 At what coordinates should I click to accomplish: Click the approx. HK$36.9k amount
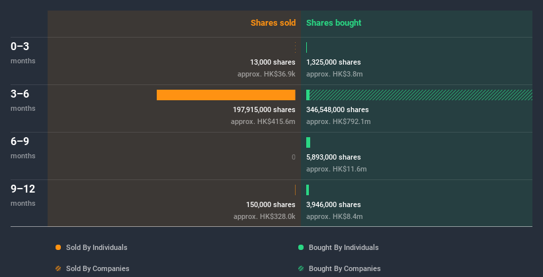tap(267, 74)
